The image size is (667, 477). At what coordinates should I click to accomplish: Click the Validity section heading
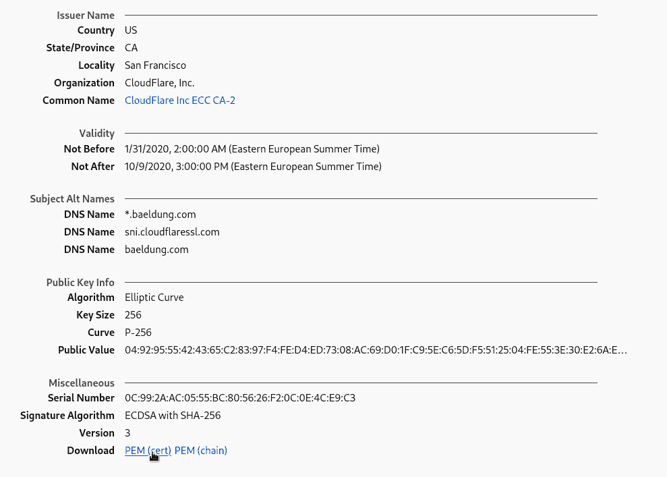pyautogui.click(x=97, y=134)
